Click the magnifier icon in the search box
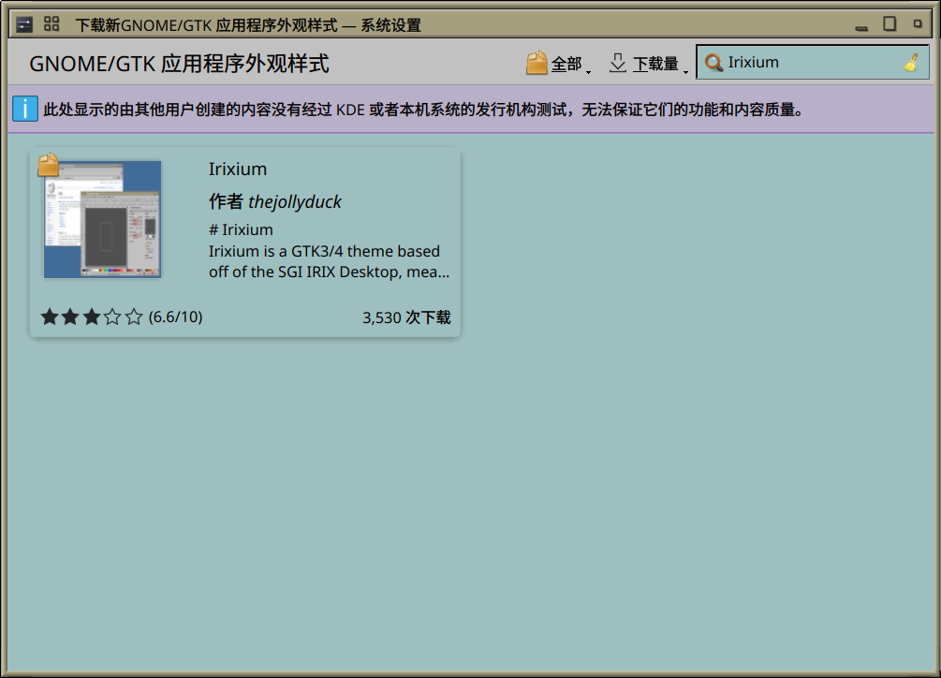The image size is (941, 678). click(713, 63)
